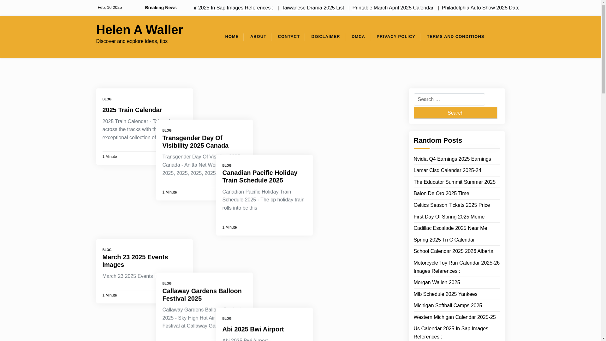Open Printable March April 2025 Calendar news link
Image resolution: width=606 pixels, height=341 pixels.
(393, 8)
